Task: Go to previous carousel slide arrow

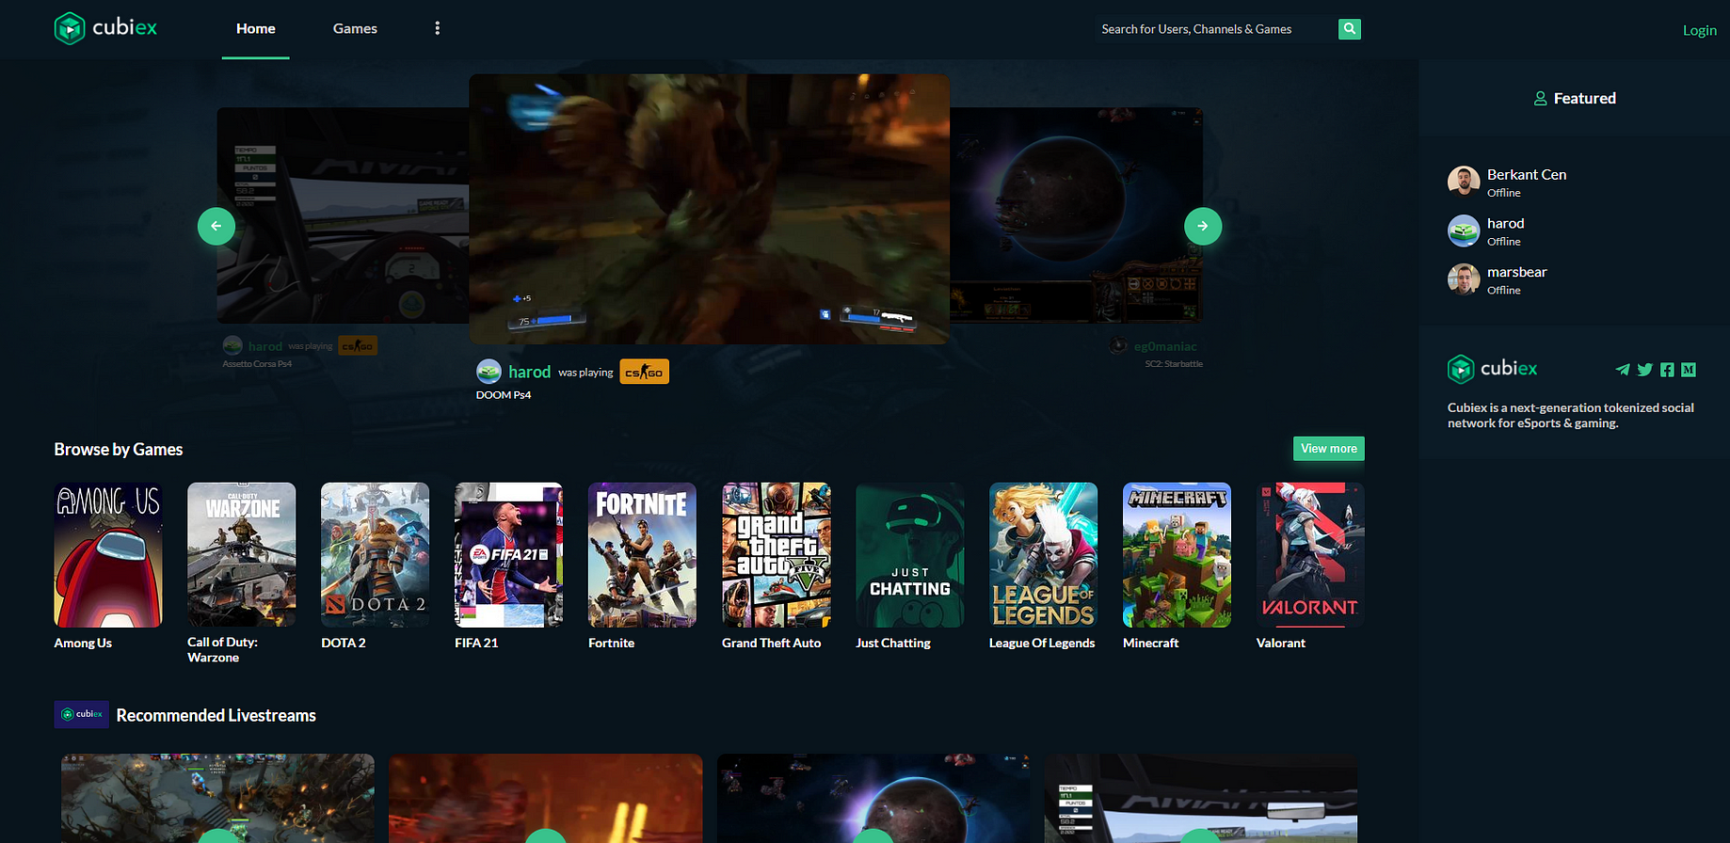Action: coord(216,226)
